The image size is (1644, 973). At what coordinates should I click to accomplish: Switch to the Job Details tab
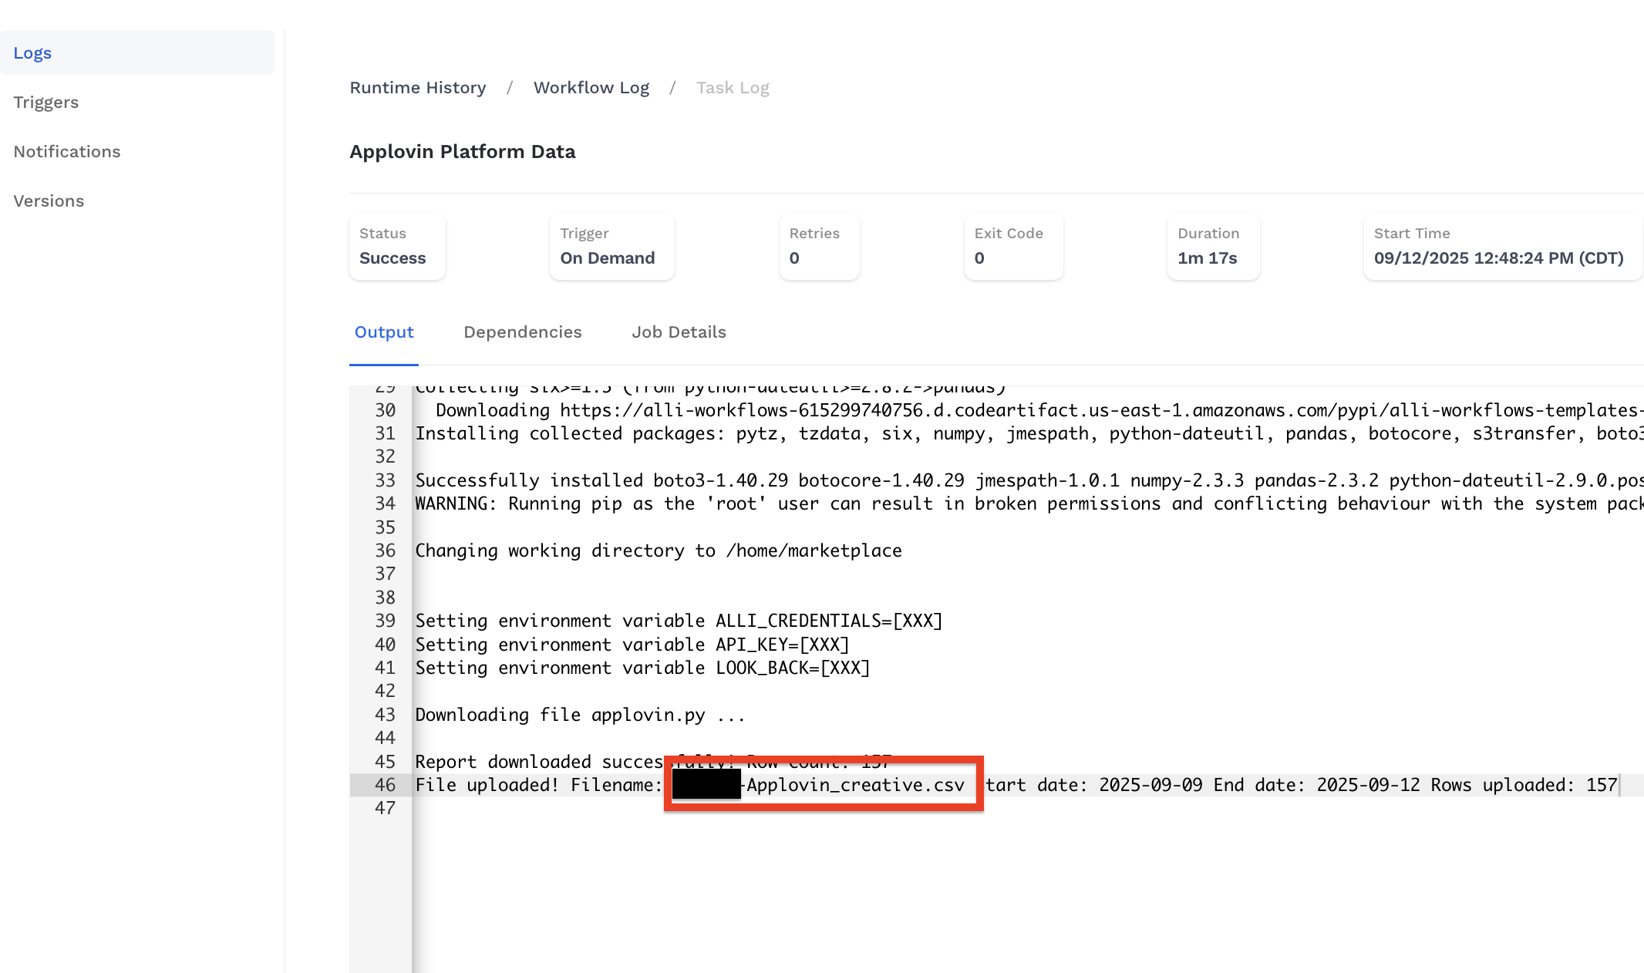(679, 332)
